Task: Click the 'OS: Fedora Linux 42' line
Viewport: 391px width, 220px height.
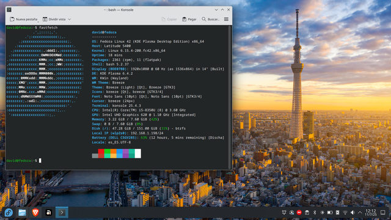Action: point(148,42)
